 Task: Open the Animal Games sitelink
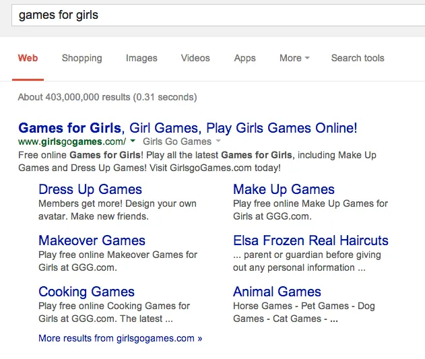coord(277,292)
